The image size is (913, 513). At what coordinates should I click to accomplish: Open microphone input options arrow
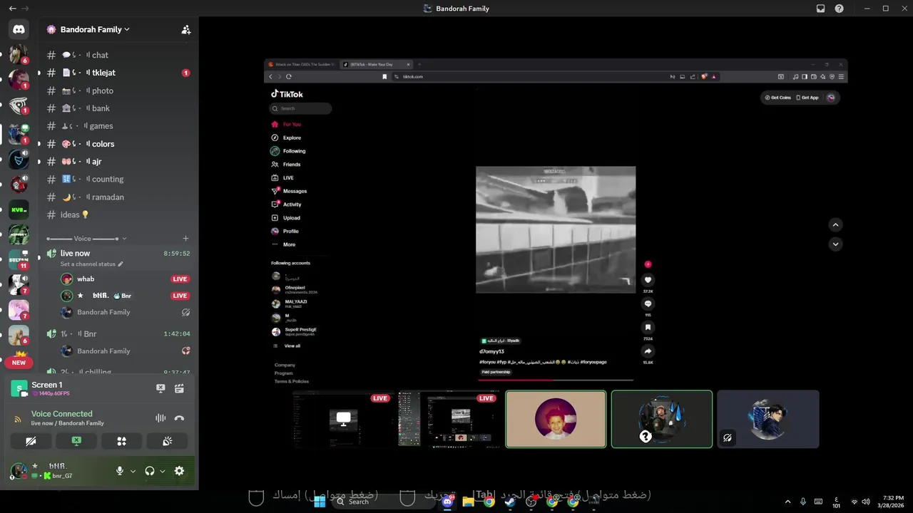pyautogui.click(x=133, y=471)
